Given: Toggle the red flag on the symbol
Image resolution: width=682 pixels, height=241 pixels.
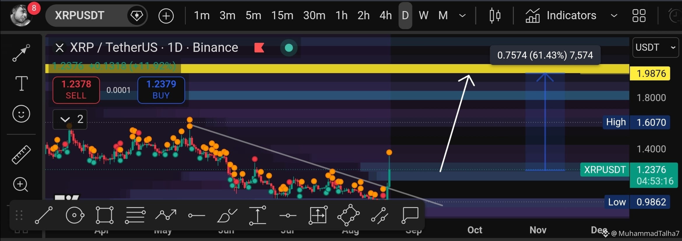Looking at the screenshot, I should (259, 48).
